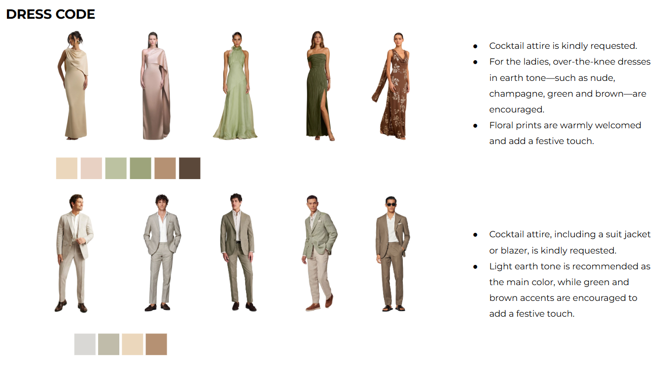Screen dimensions: 672x367
Task: Select the light green halter gown image
Action: point(236,86)
